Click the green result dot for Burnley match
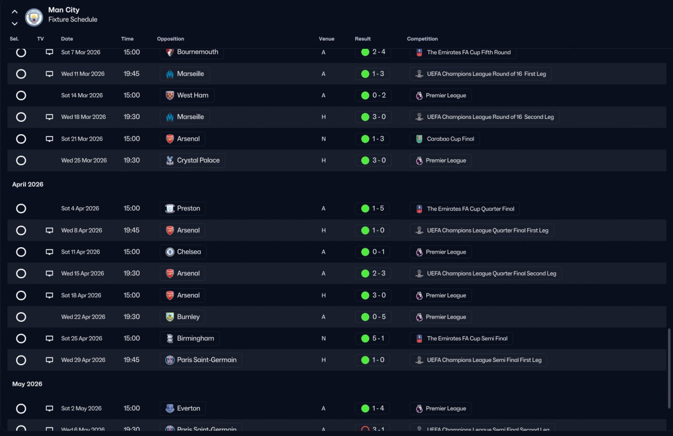The height and width of the screenshot is (436, 673). (365, 317)
